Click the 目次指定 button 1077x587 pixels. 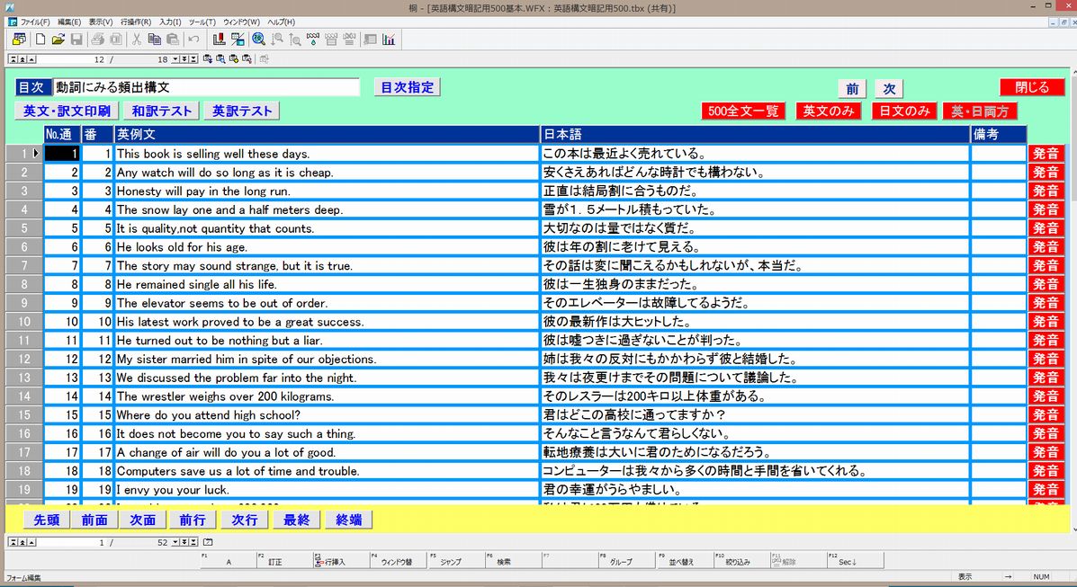click(407, 87)
